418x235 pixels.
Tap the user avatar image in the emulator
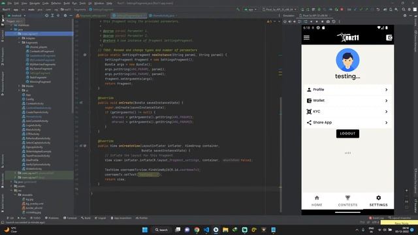[x=347, y=60]
